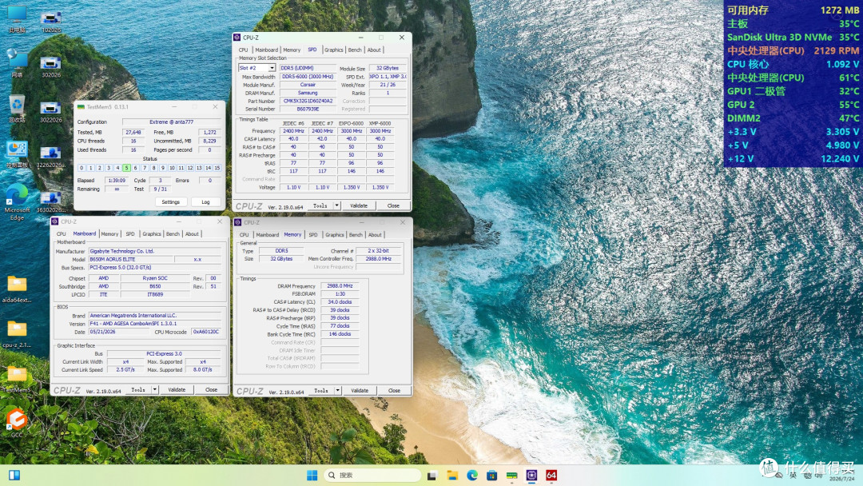Screen dimensions: 863x486
Task: Expand Tools arrow in CPU-Z Memory window
Action: pos(338,390)
